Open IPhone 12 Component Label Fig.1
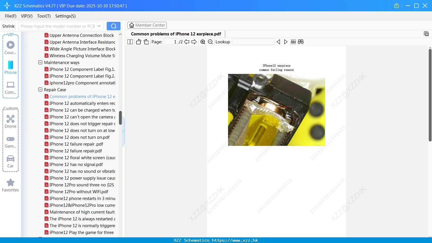The image size is (432, 243). [80, 69]
